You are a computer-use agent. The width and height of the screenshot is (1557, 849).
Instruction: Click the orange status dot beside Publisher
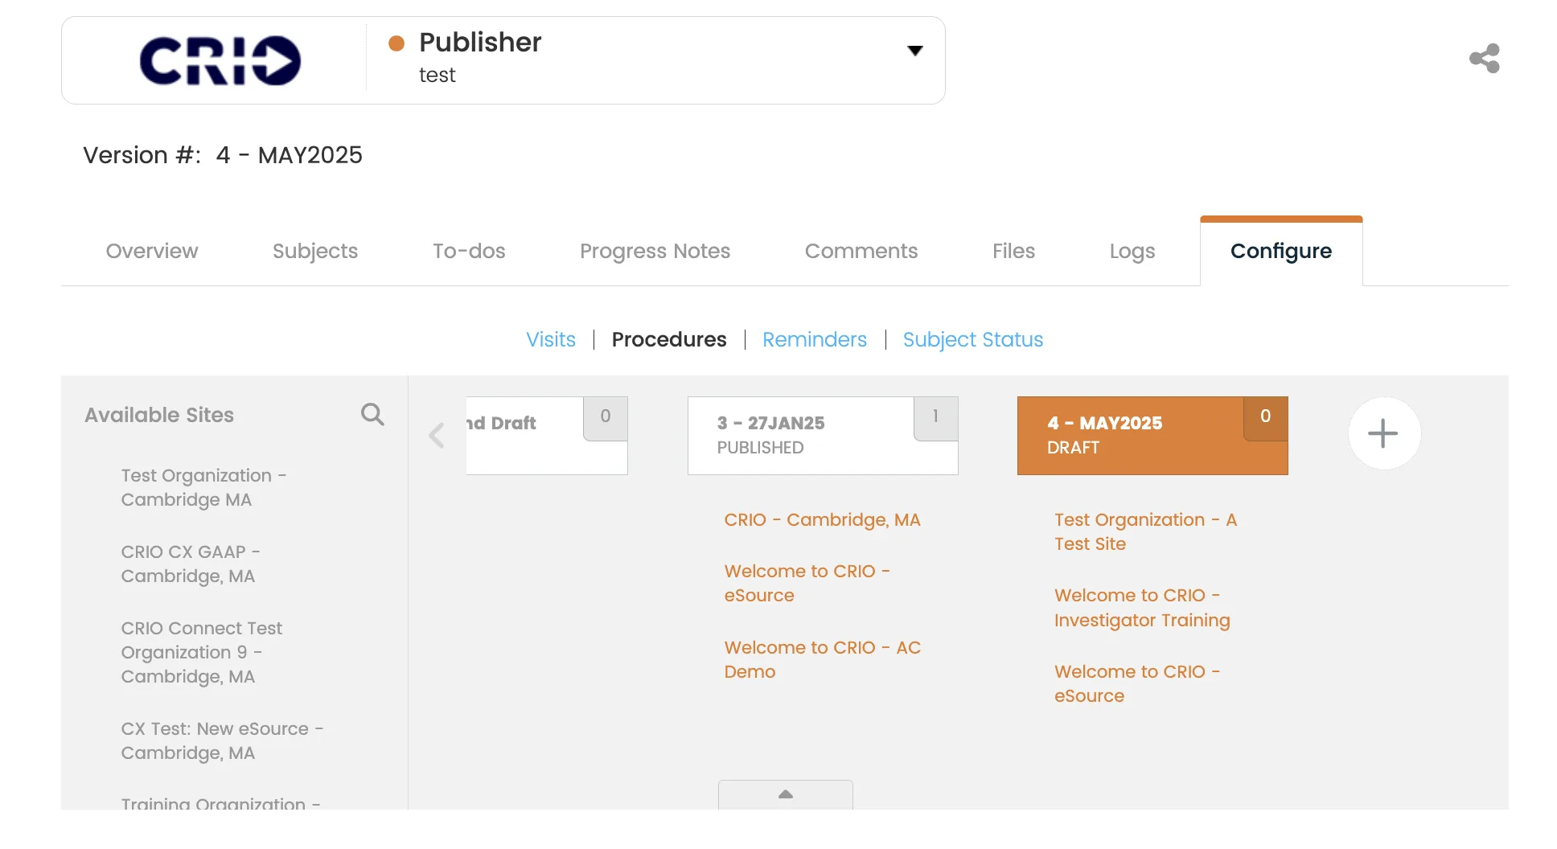pyautogui.click(x=396, y=43)
